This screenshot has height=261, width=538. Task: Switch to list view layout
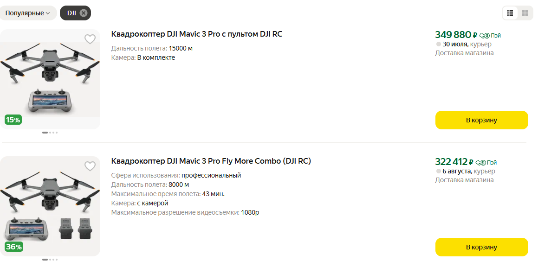coord(510,13)
